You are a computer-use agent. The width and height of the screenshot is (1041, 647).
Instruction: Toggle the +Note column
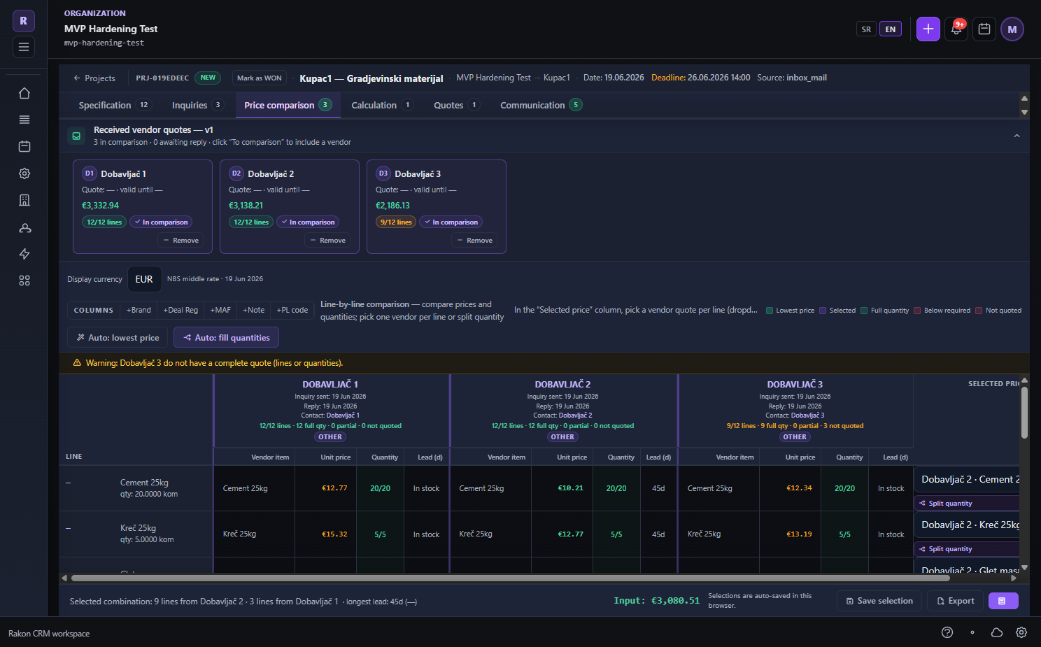(253, 310)
